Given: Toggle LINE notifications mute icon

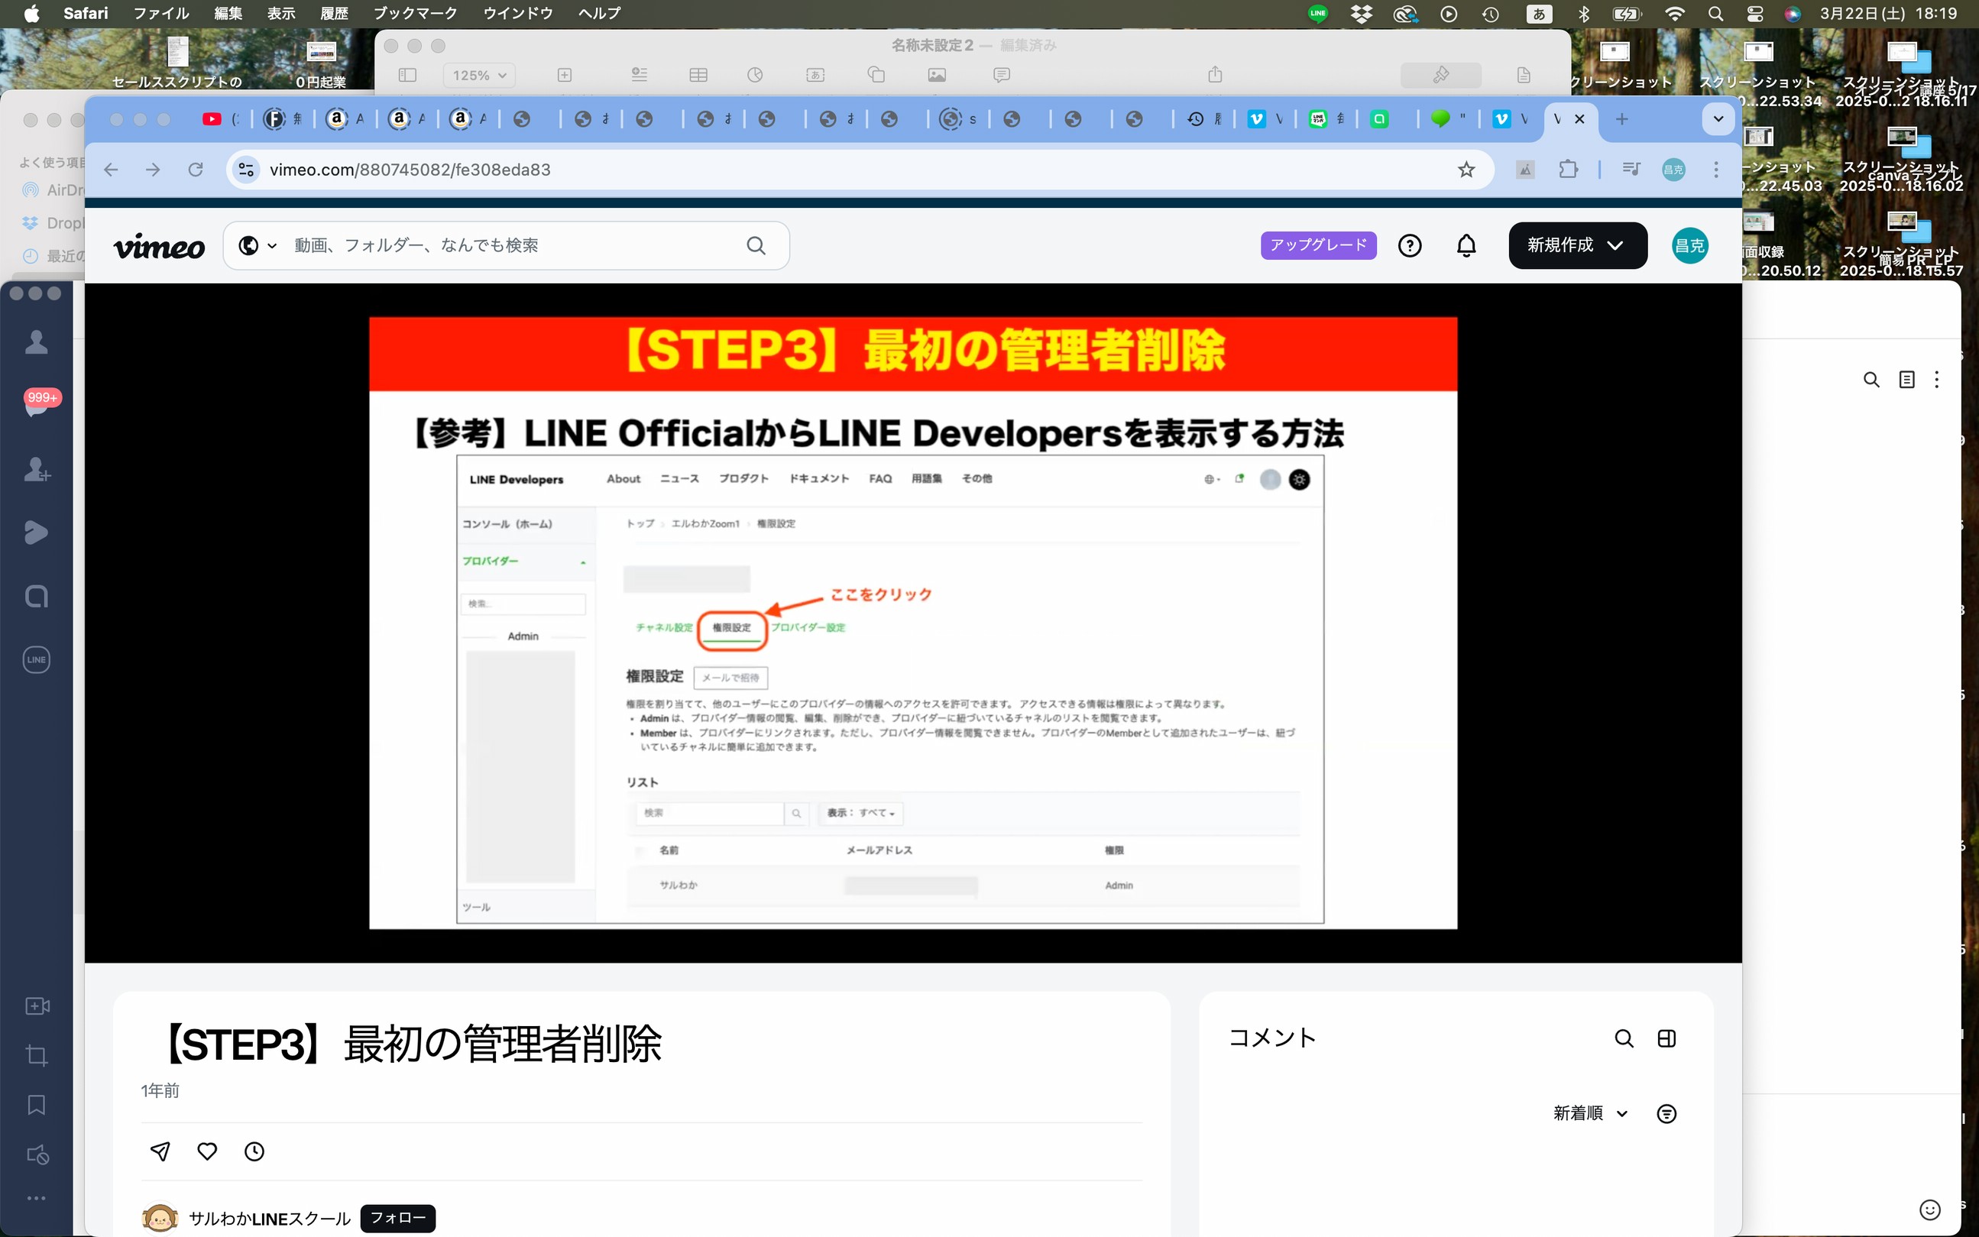Looking at the screenshot, I should coord(37,1154).
